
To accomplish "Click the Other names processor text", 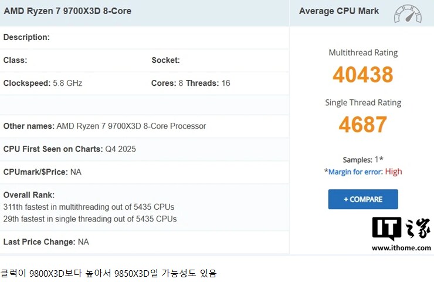I will tap(131, 126).
